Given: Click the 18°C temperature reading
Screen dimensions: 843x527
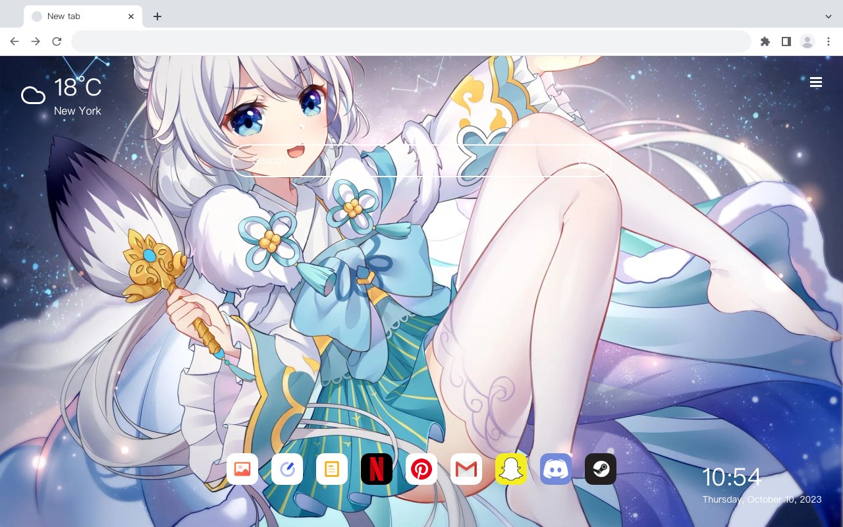Looking at the screenshot, I should coord(78,88).
